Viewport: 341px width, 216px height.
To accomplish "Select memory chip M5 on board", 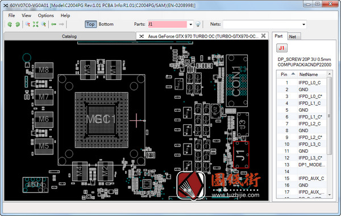I will (x=44, y=146).
